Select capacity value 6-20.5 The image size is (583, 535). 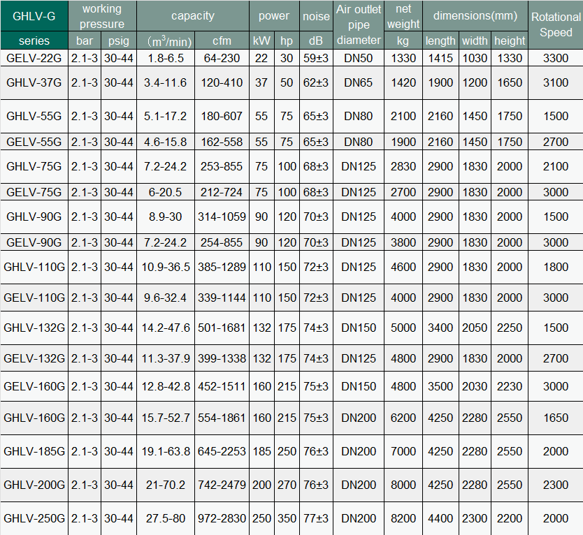[x=166, y=192]
